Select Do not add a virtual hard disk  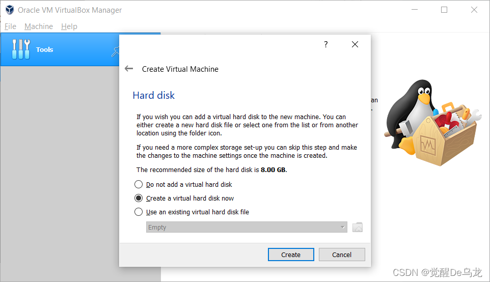[183, 185]
